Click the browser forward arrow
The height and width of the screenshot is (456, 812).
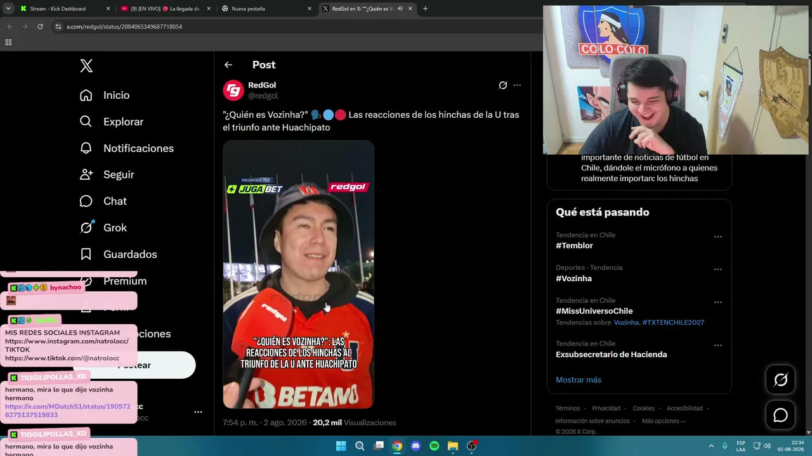25,27
